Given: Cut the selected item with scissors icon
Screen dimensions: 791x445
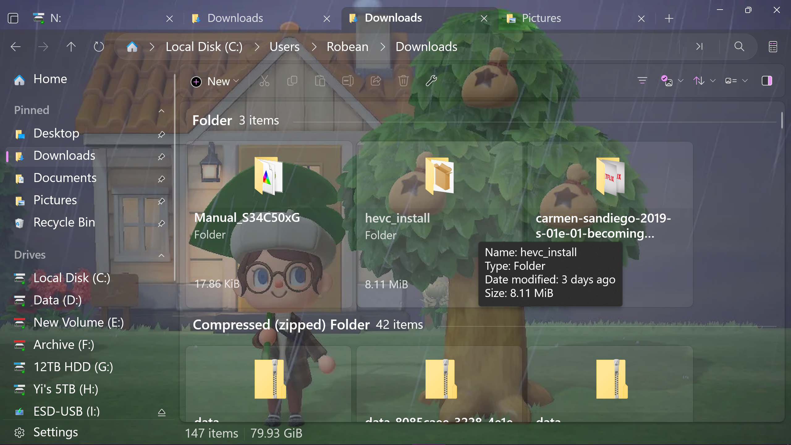Looking at the screenshot, I should [x=264, y=81].
